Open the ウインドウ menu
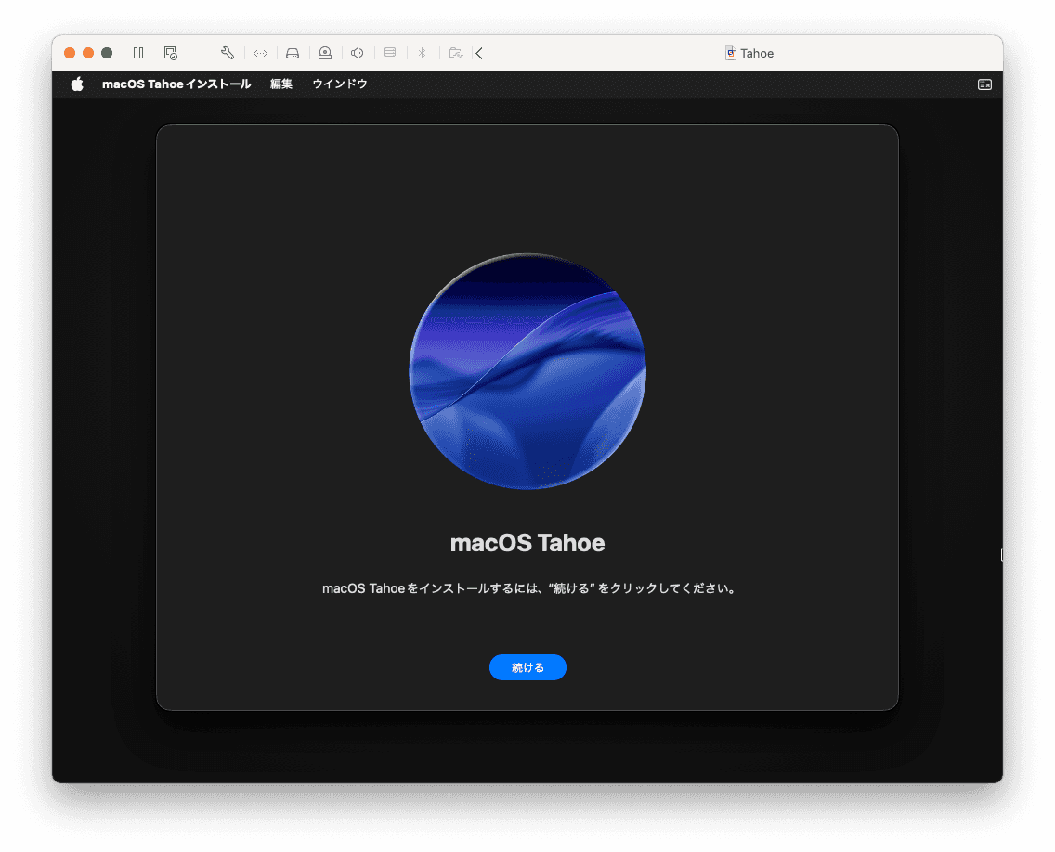This screenshot has width=1055, height=852. [x=340, y=84]
